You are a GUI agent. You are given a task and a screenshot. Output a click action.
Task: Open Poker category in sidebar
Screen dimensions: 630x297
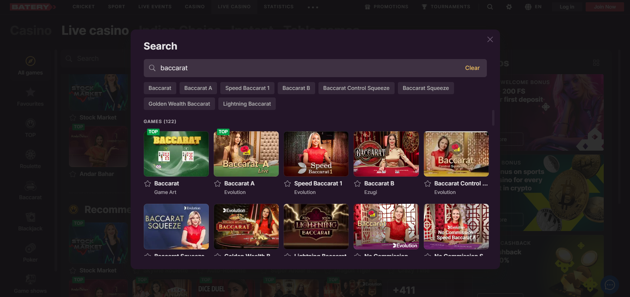tap(30, 253)
